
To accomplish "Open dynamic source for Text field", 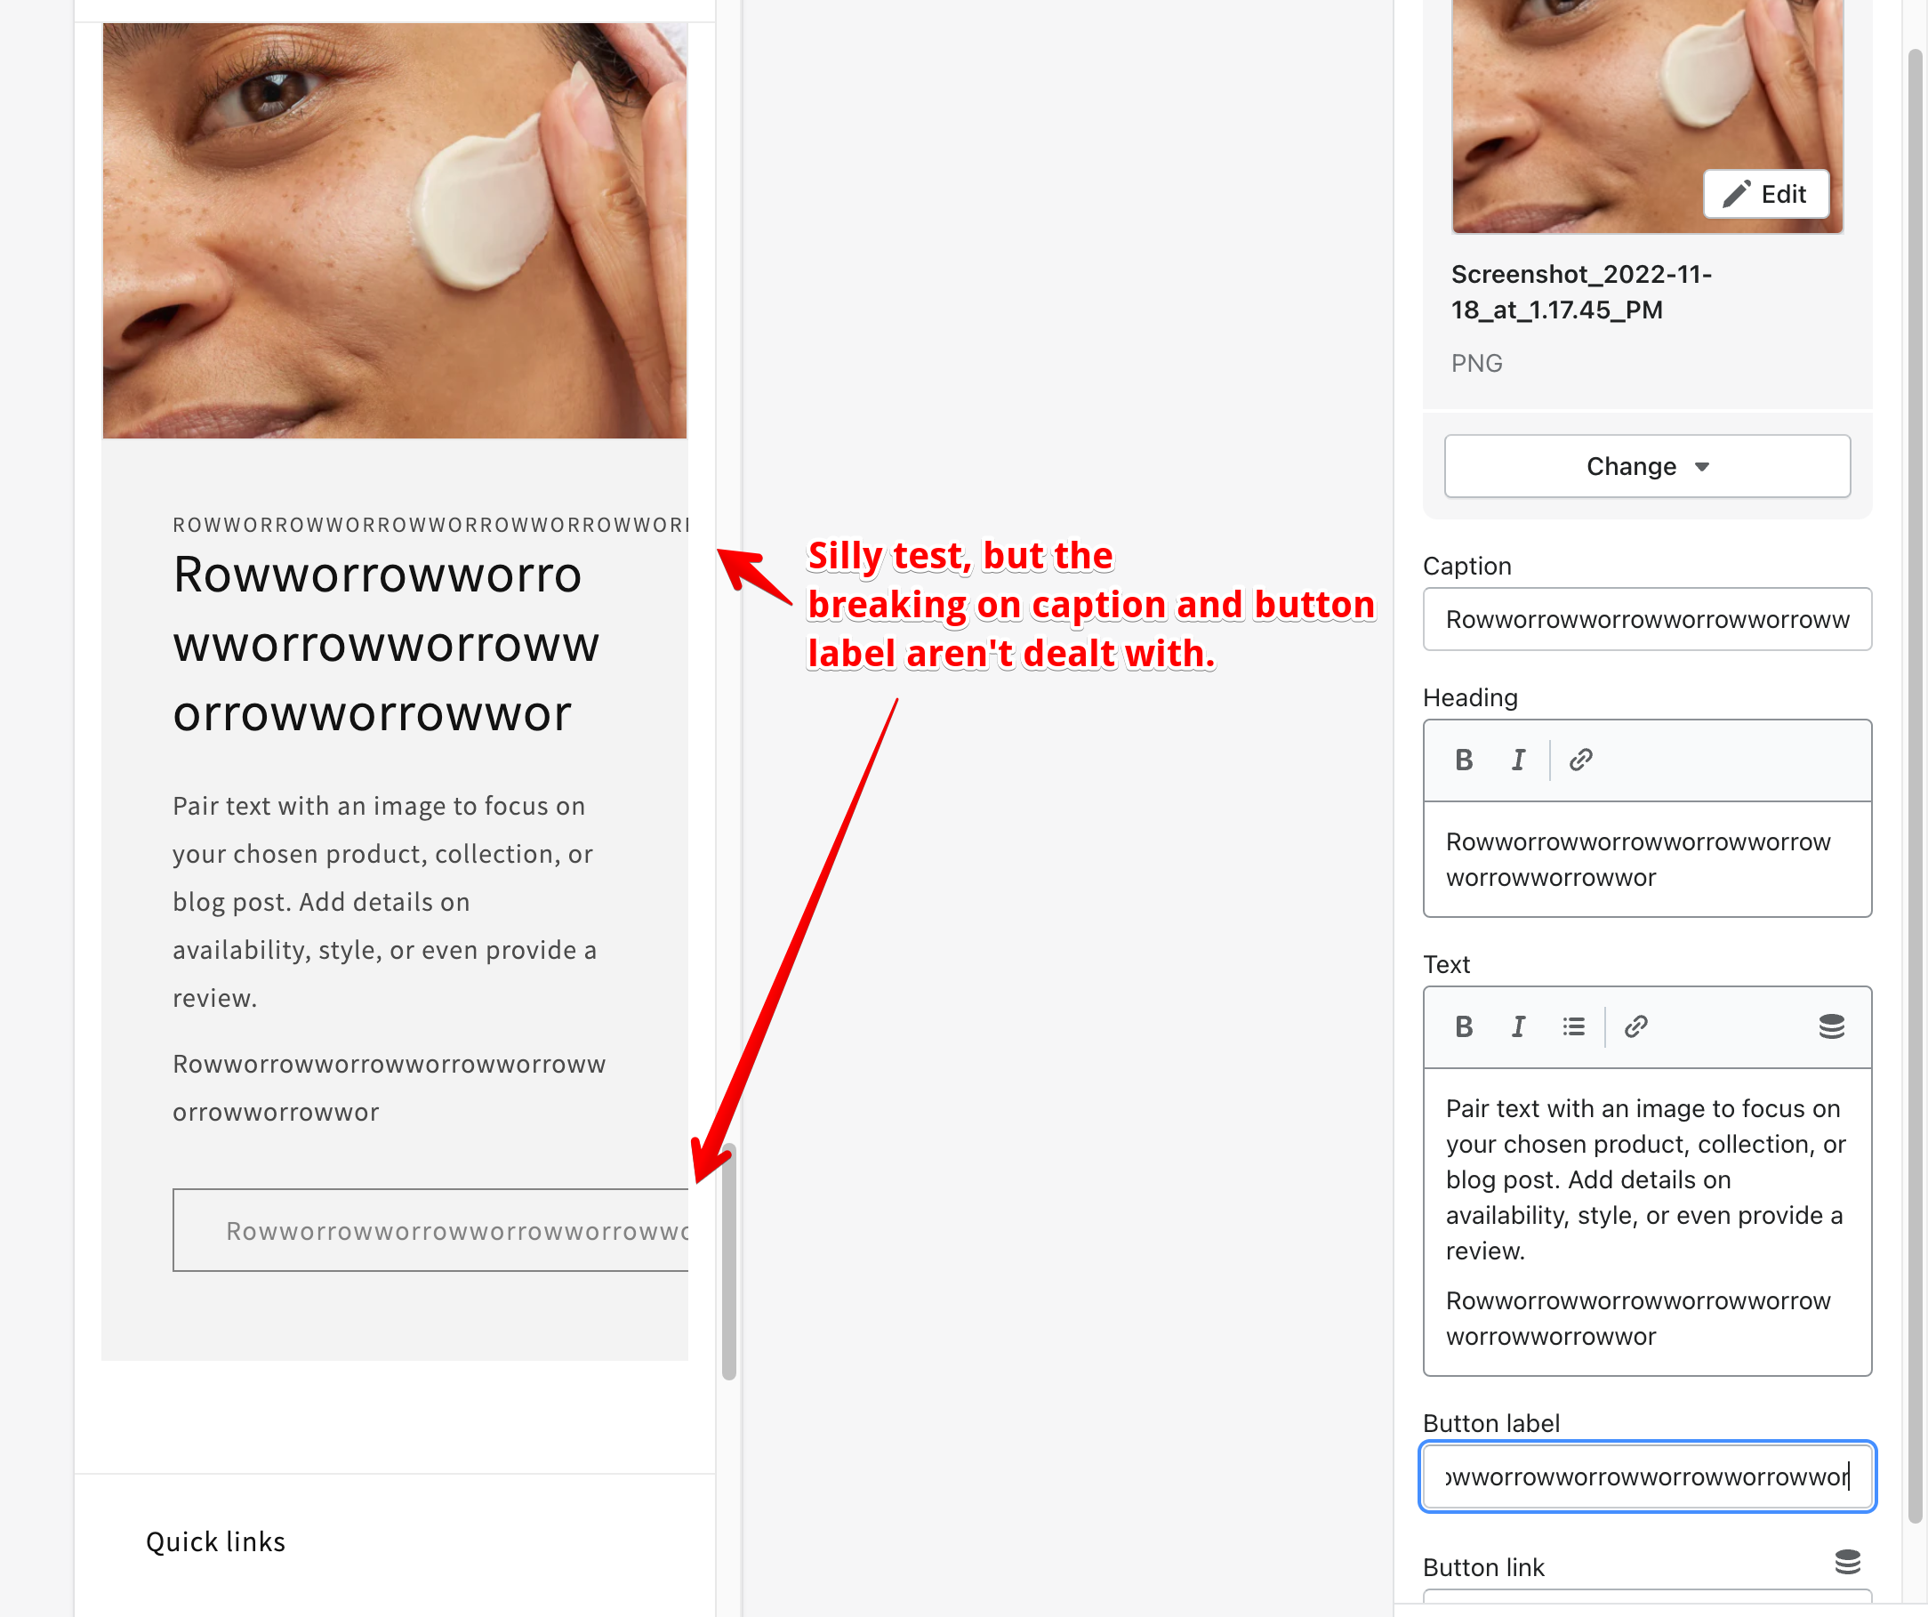I will pyautogui.click(x=1831, y=1026).
